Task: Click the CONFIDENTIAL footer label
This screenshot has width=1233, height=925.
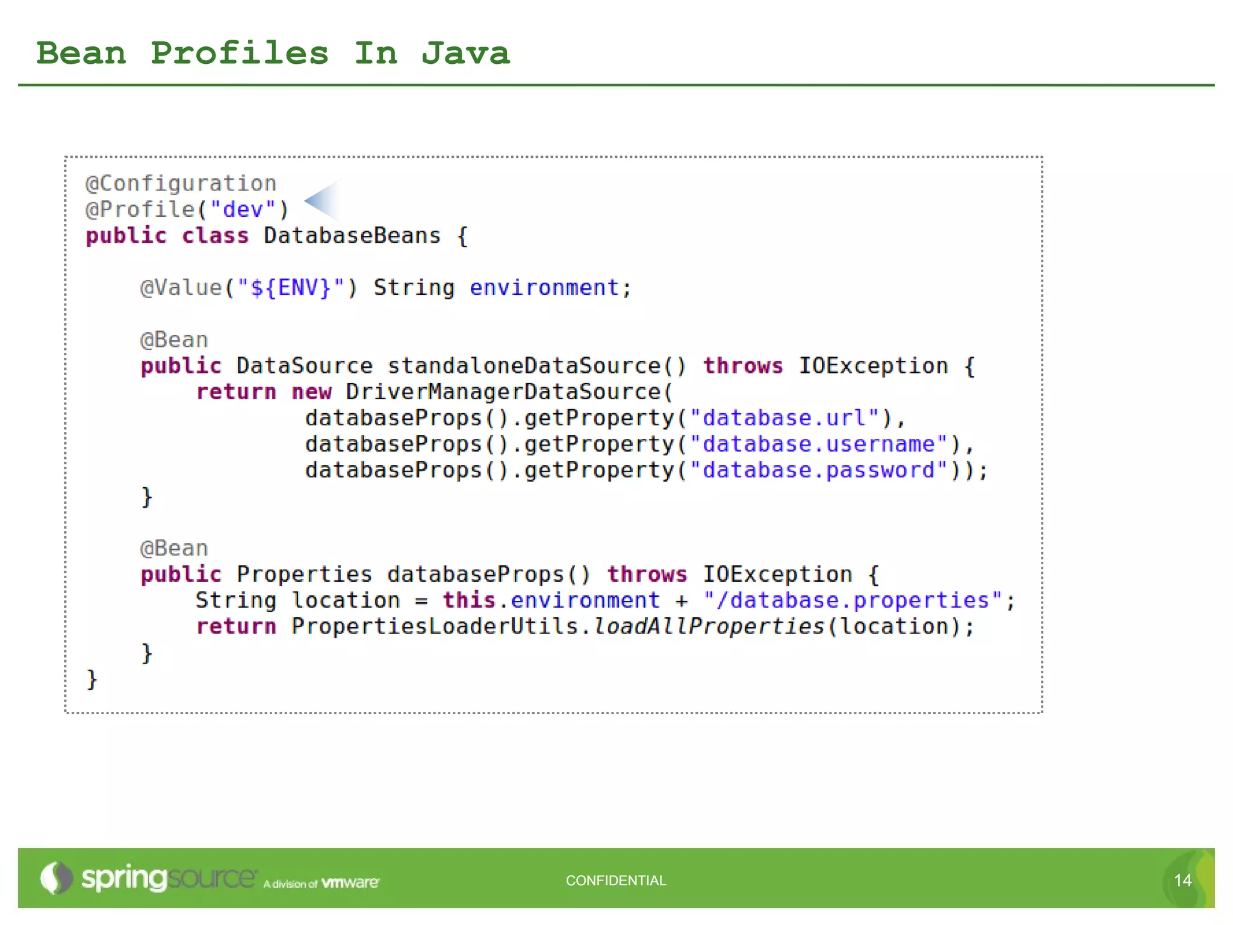Action: pyautogui.click(x=616, y=880)
